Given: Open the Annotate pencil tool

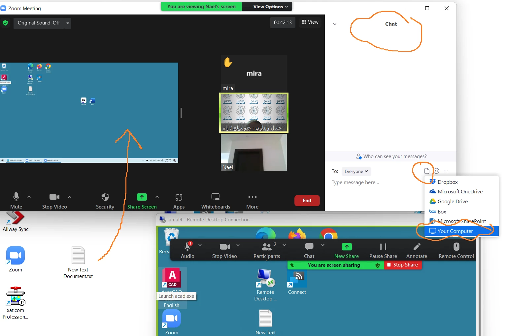Looking at the screenshot, I should click(x=417, y=250).
